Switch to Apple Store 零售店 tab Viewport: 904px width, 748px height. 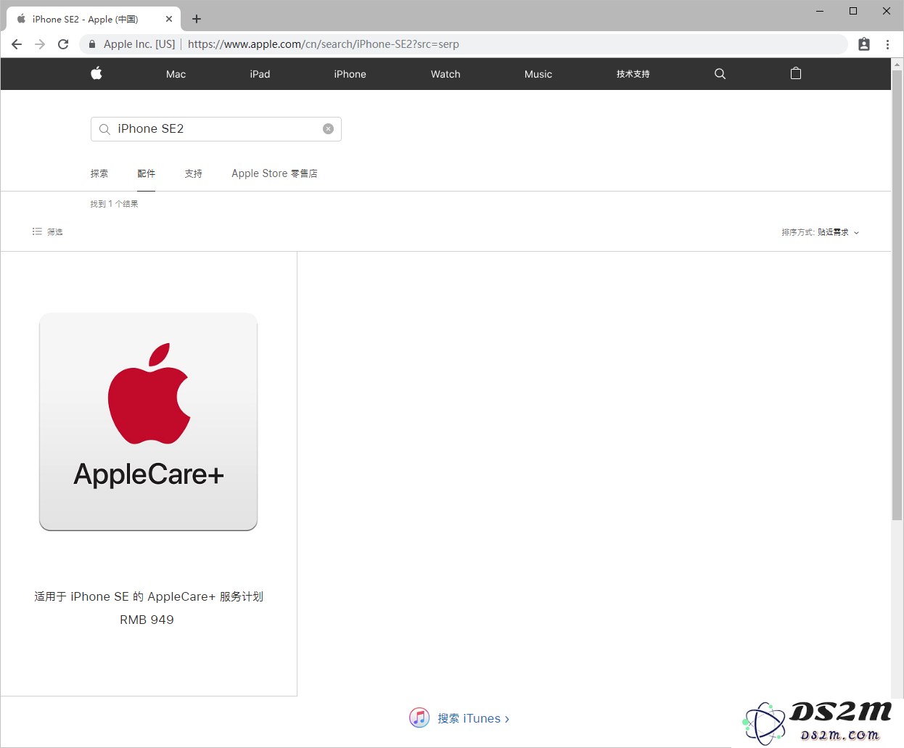pos(274,173)
